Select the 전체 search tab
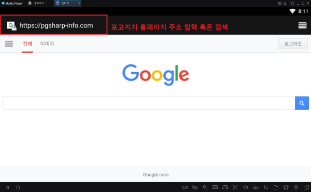 (x=27, y=44)
